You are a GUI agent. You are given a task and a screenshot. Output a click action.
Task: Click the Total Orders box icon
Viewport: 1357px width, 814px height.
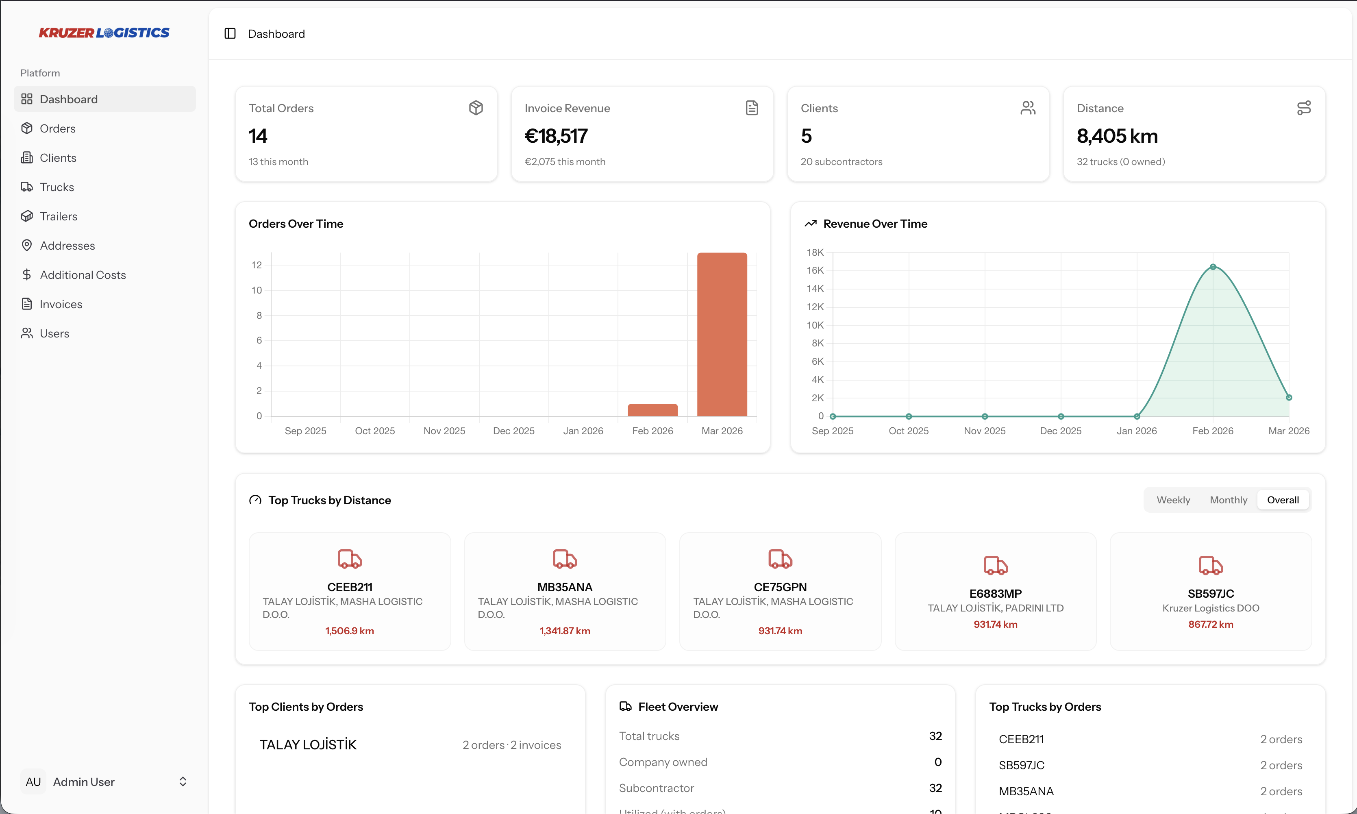[476, 107]
